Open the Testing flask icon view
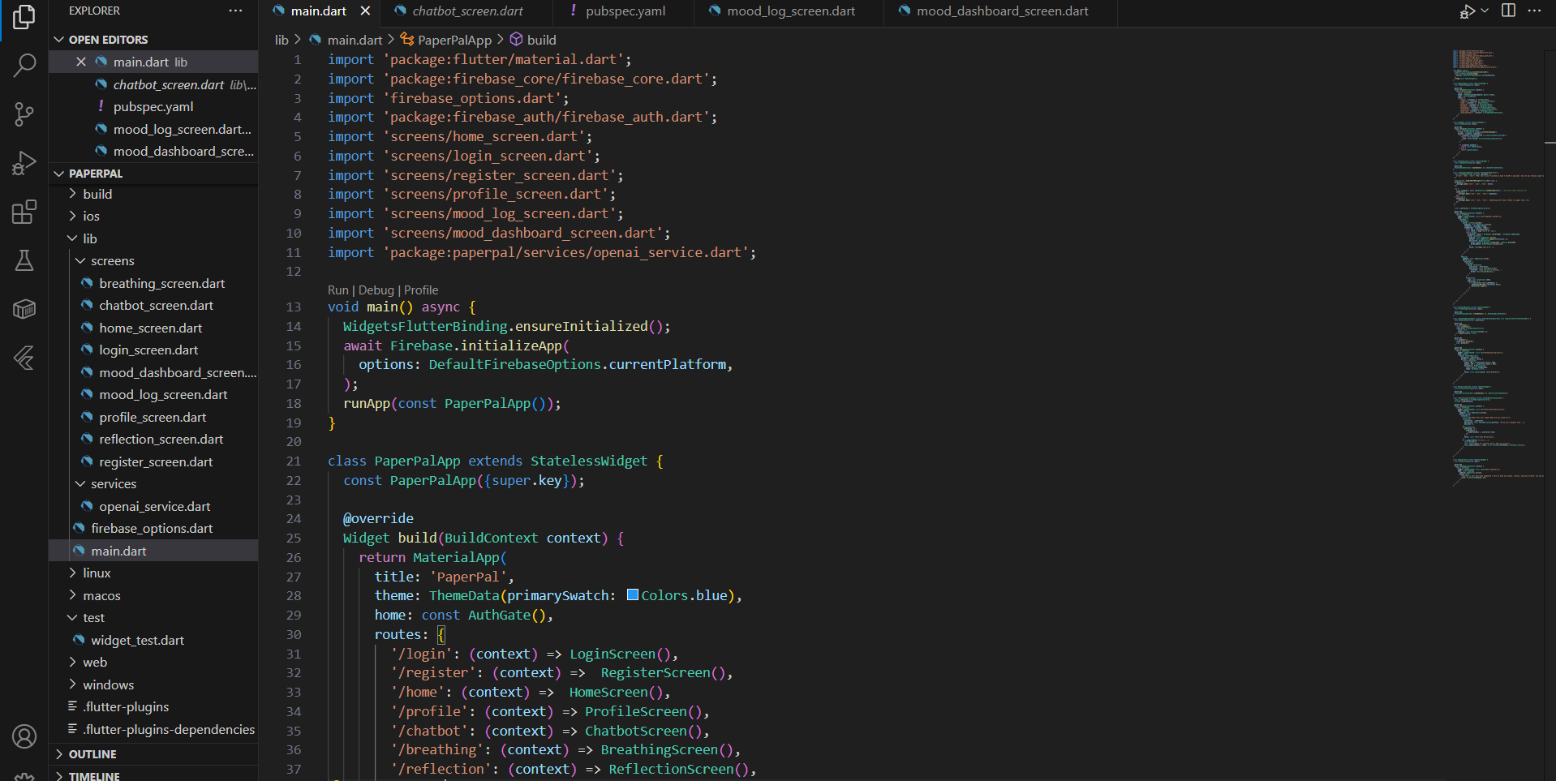This screenshot has width=1556, height=781. click(x=24, y=260)
